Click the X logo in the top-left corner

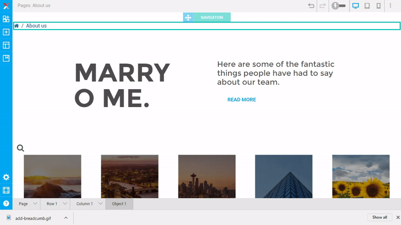point(6,5)
